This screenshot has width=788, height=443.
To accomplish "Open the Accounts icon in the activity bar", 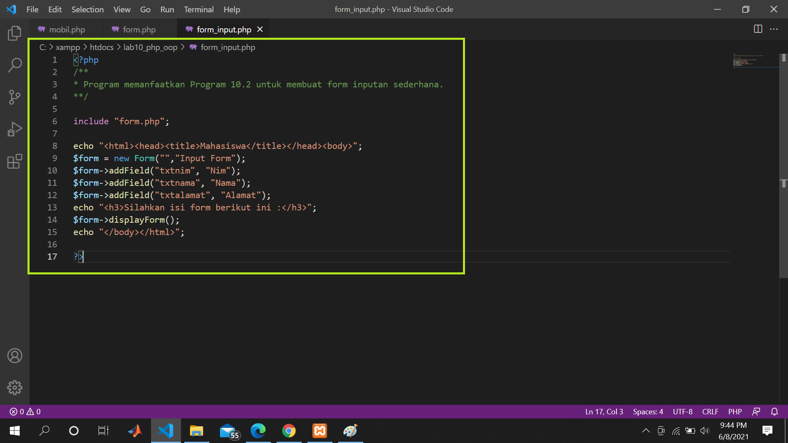I will (15, 356).
